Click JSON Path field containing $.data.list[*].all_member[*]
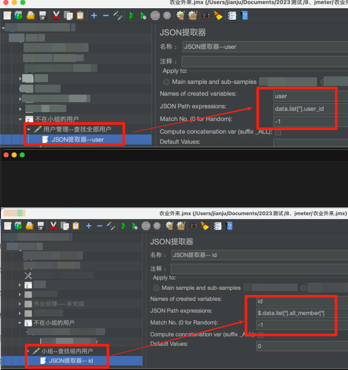Screen dimensions: 348x370 [x=302, y=313]
